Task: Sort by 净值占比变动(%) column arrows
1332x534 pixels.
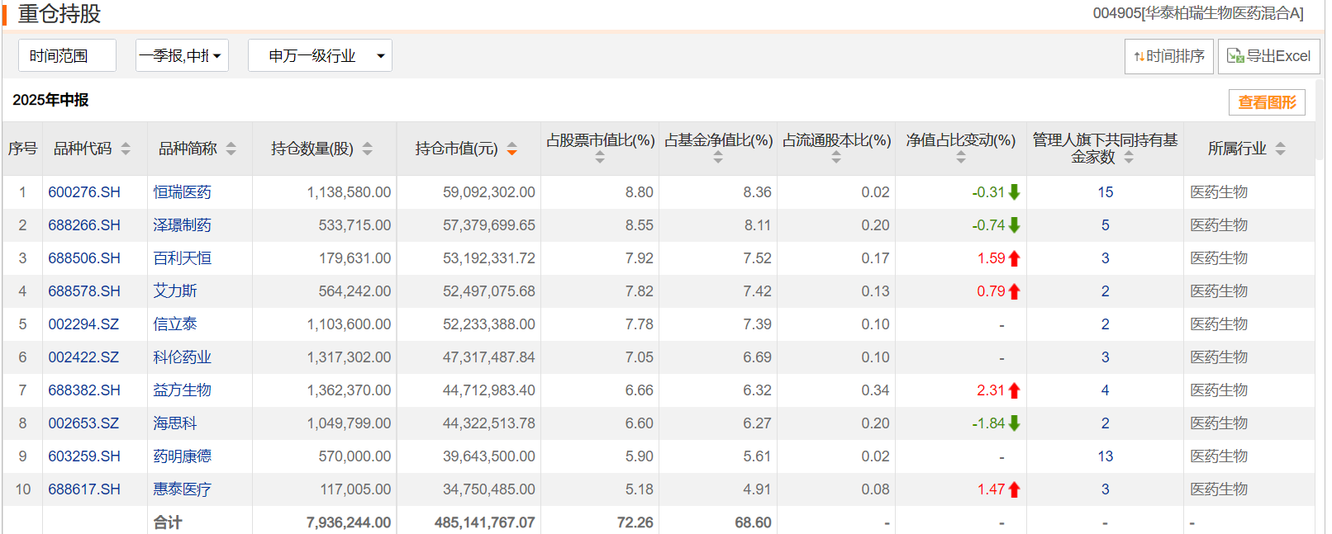Action: coord(961,158)
